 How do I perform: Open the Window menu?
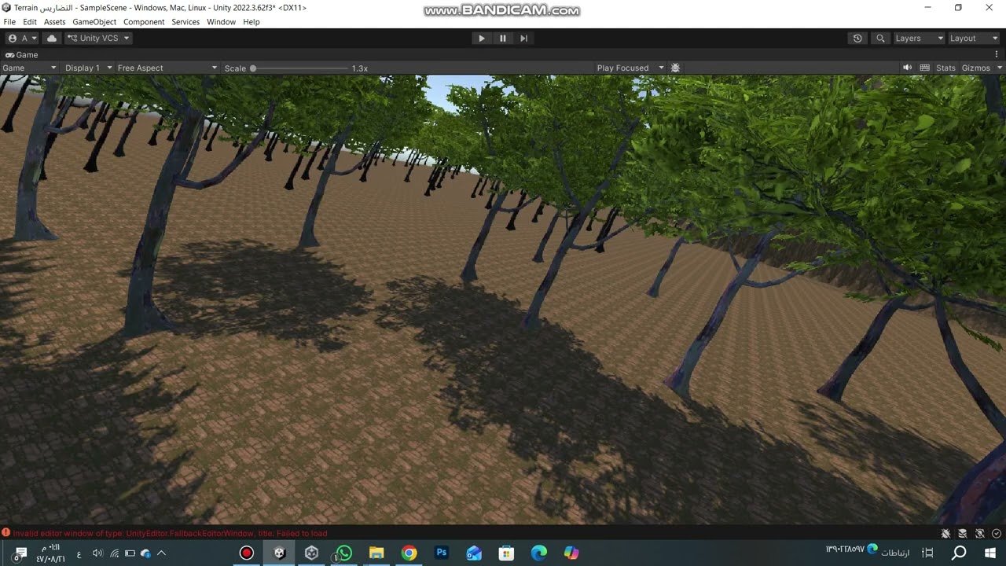click(221, 22)
